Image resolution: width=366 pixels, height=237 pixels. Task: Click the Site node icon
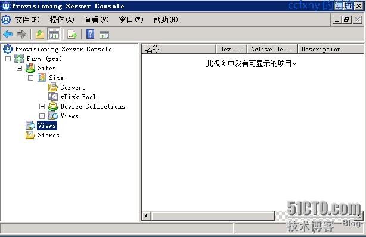tap(42, 78)
